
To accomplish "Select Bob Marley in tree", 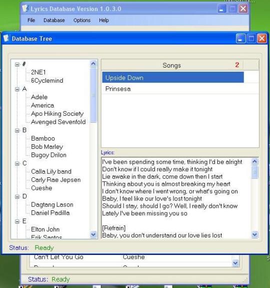I will [x=47, y=147].
